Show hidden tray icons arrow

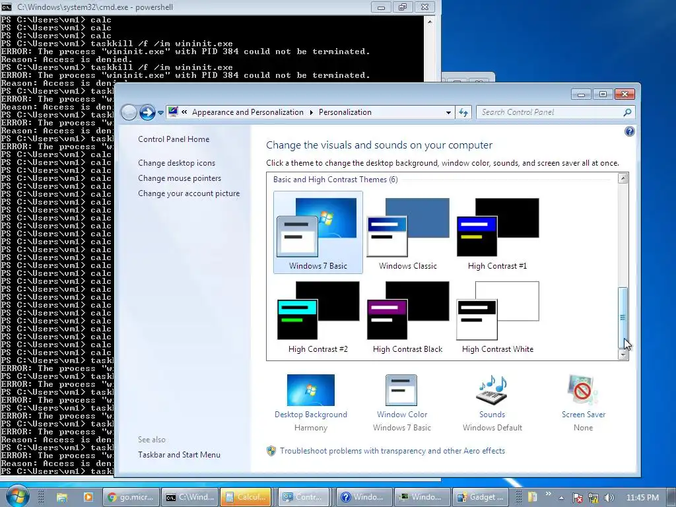561,498
